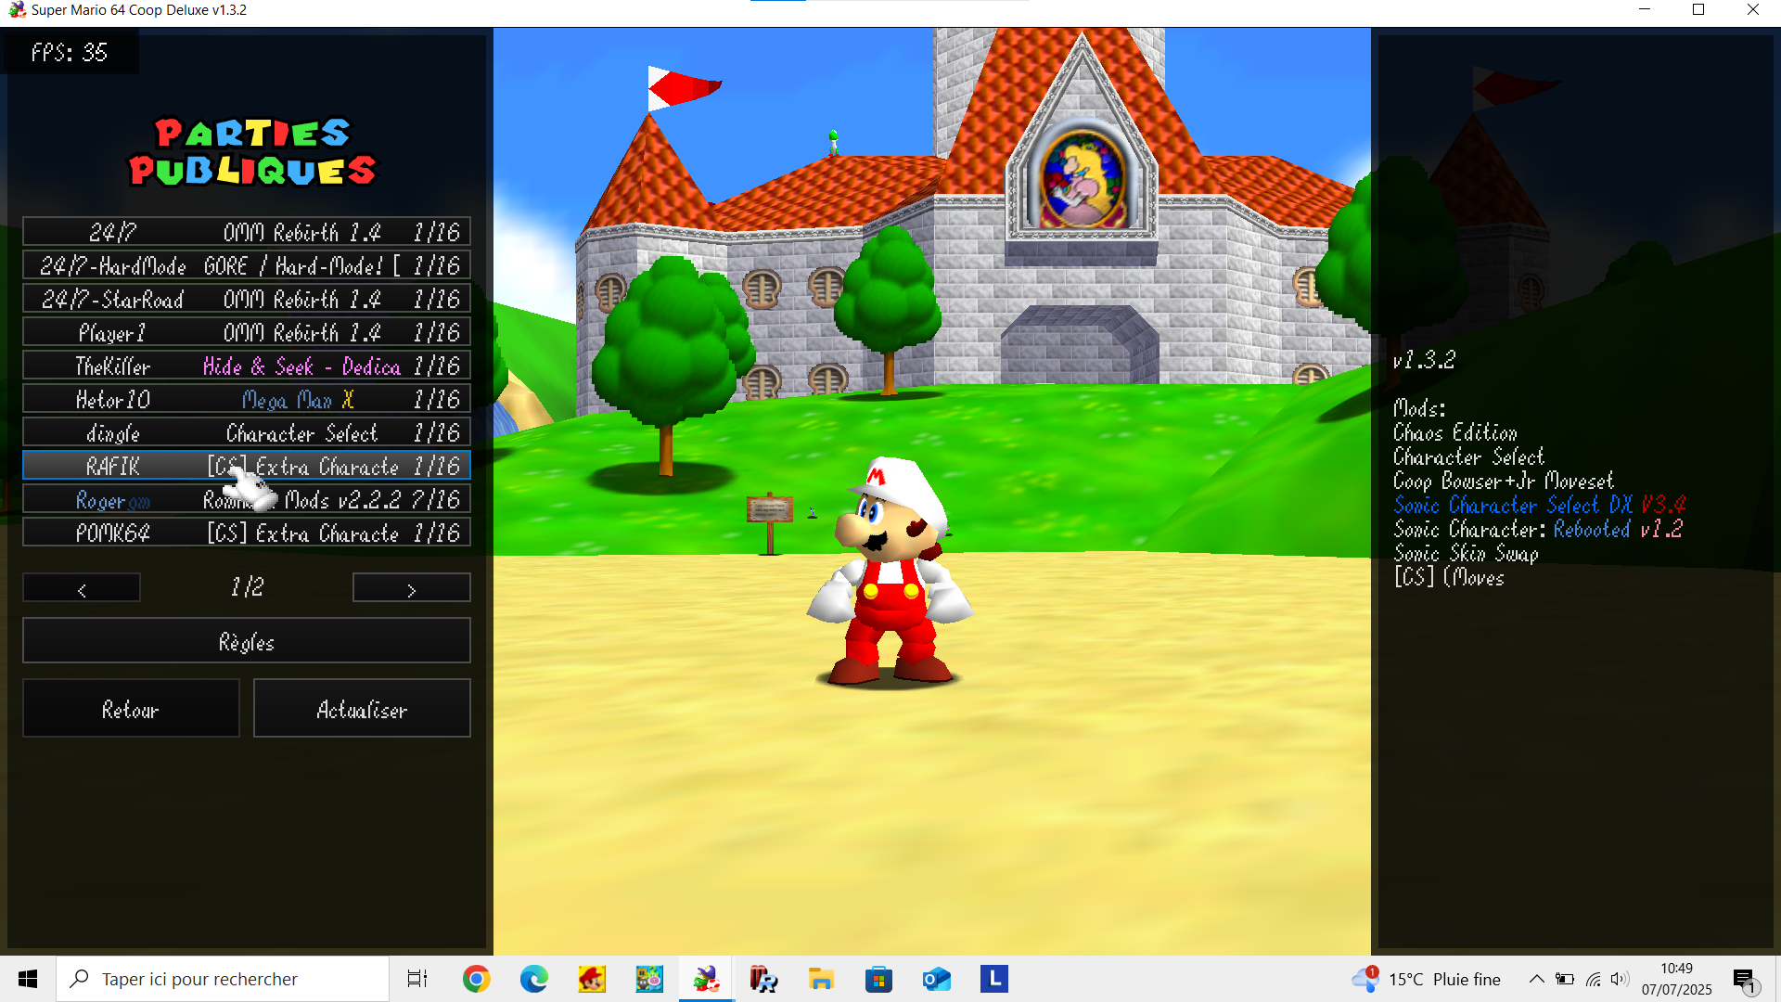Select dingle's Character Select lobby
1781x1002 pixels.
point(247,432)
